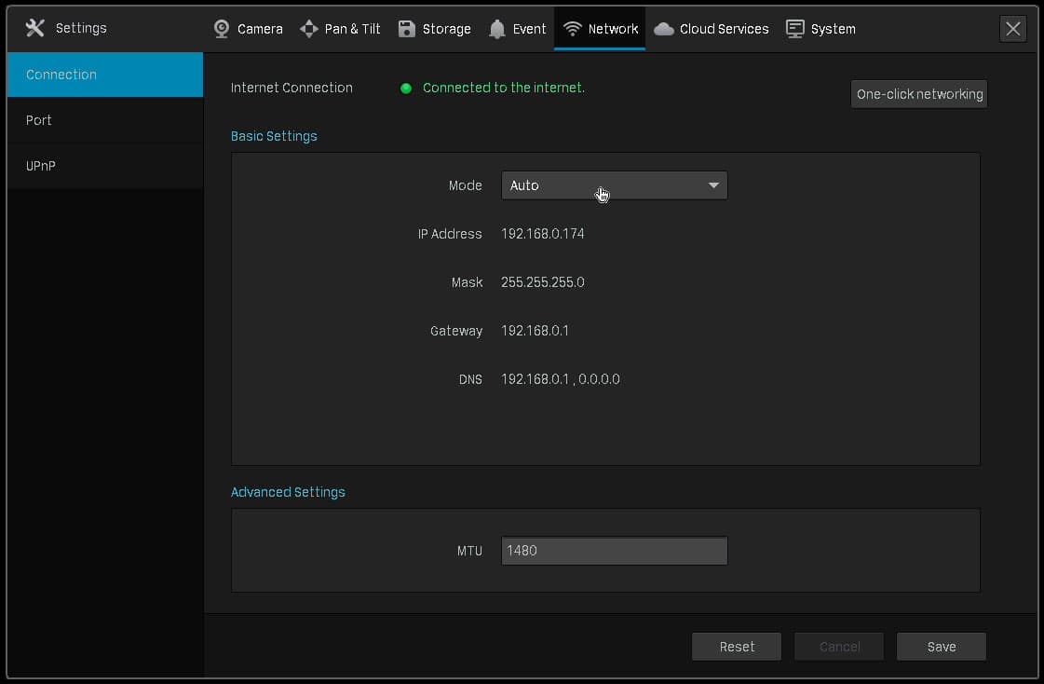Click the One-click networking button
Image resolution: width=1044 pixels, height=684 pixels.
919,94
